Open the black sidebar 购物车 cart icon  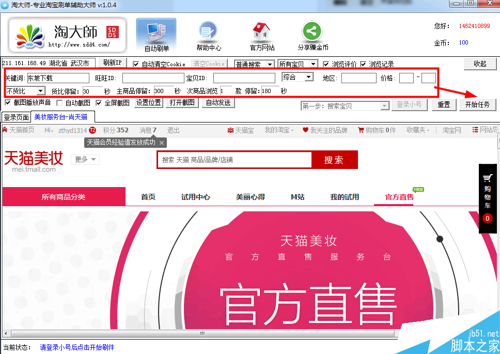[487, 178]
